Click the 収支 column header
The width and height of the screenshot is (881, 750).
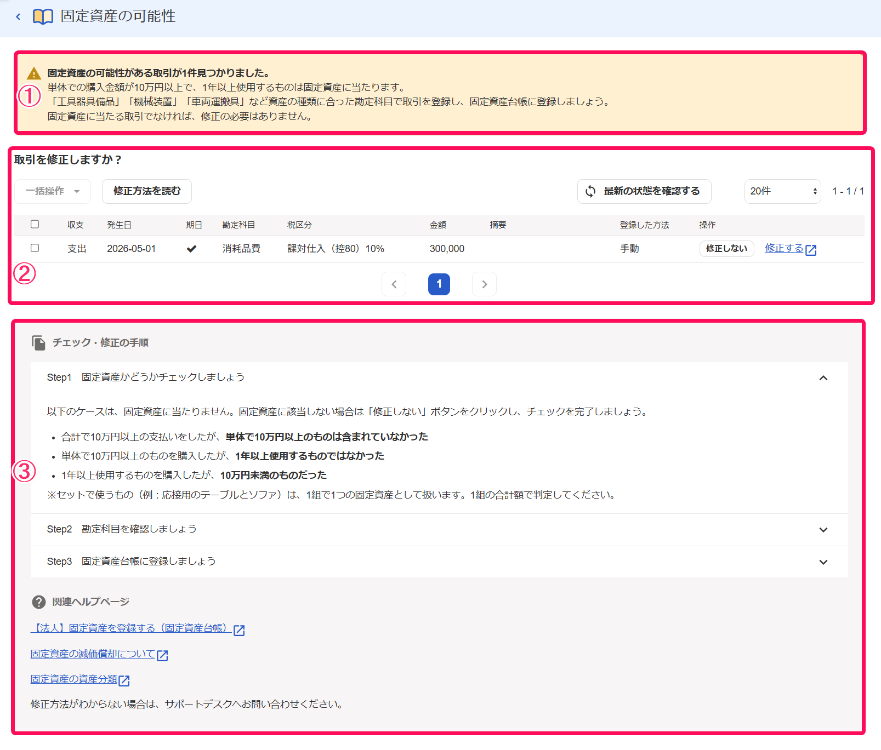point(76,225)
